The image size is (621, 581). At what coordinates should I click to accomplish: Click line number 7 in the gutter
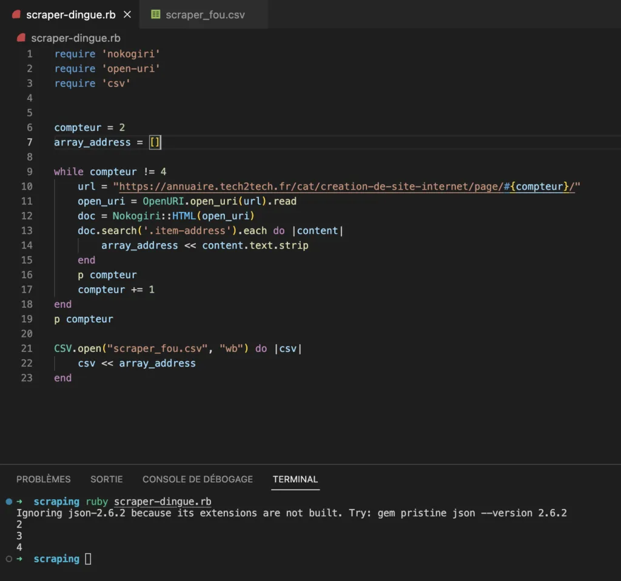(29, 142)
